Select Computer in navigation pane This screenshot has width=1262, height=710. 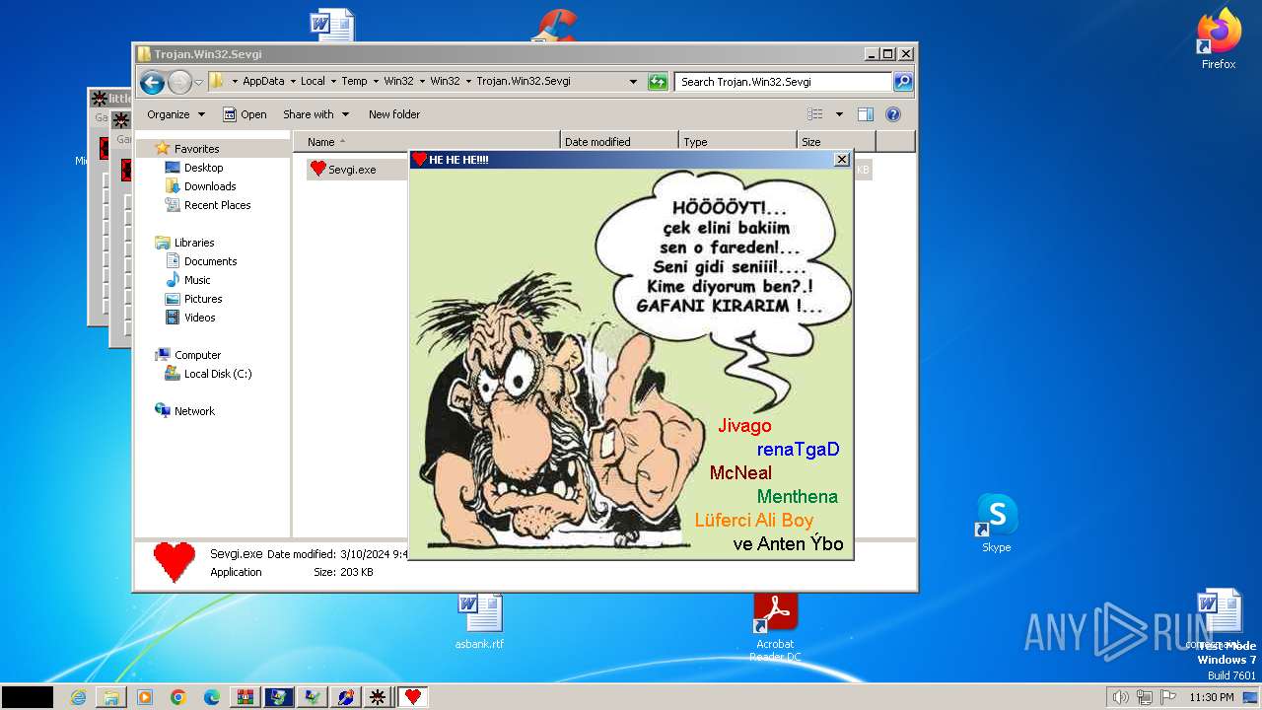click(197, 355)
